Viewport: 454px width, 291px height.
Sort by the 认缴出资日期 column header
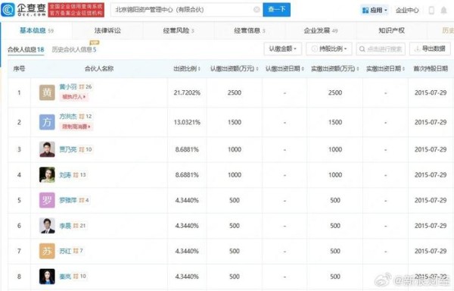point(285,69)
